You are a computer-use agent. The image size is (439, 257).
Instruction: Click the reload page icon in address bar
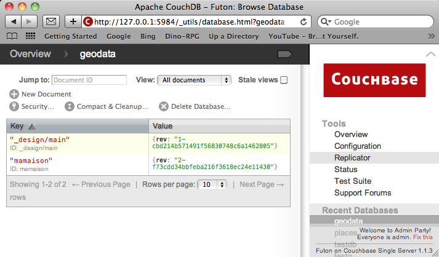(304, 22)
